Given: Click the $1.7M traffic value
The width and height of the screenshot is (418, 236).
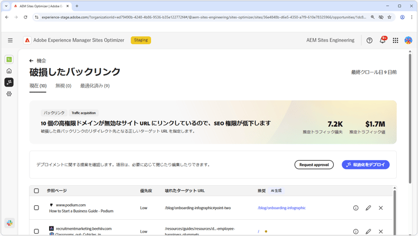Looking at the screenshot, I should click(375, 124).
